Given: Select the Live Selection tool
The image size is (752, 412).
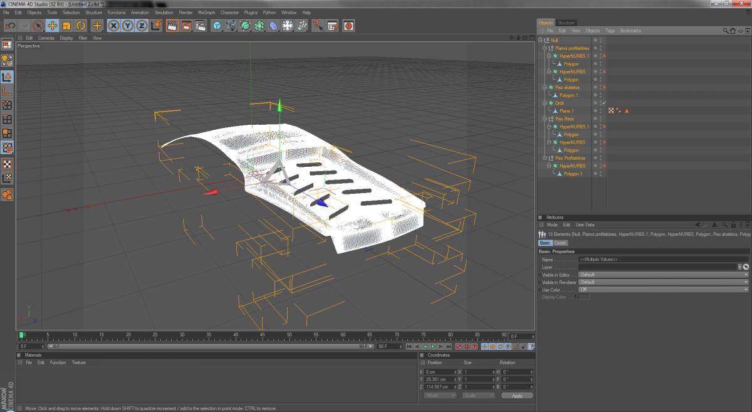Looking at the screenshot, I should point(38,26).
